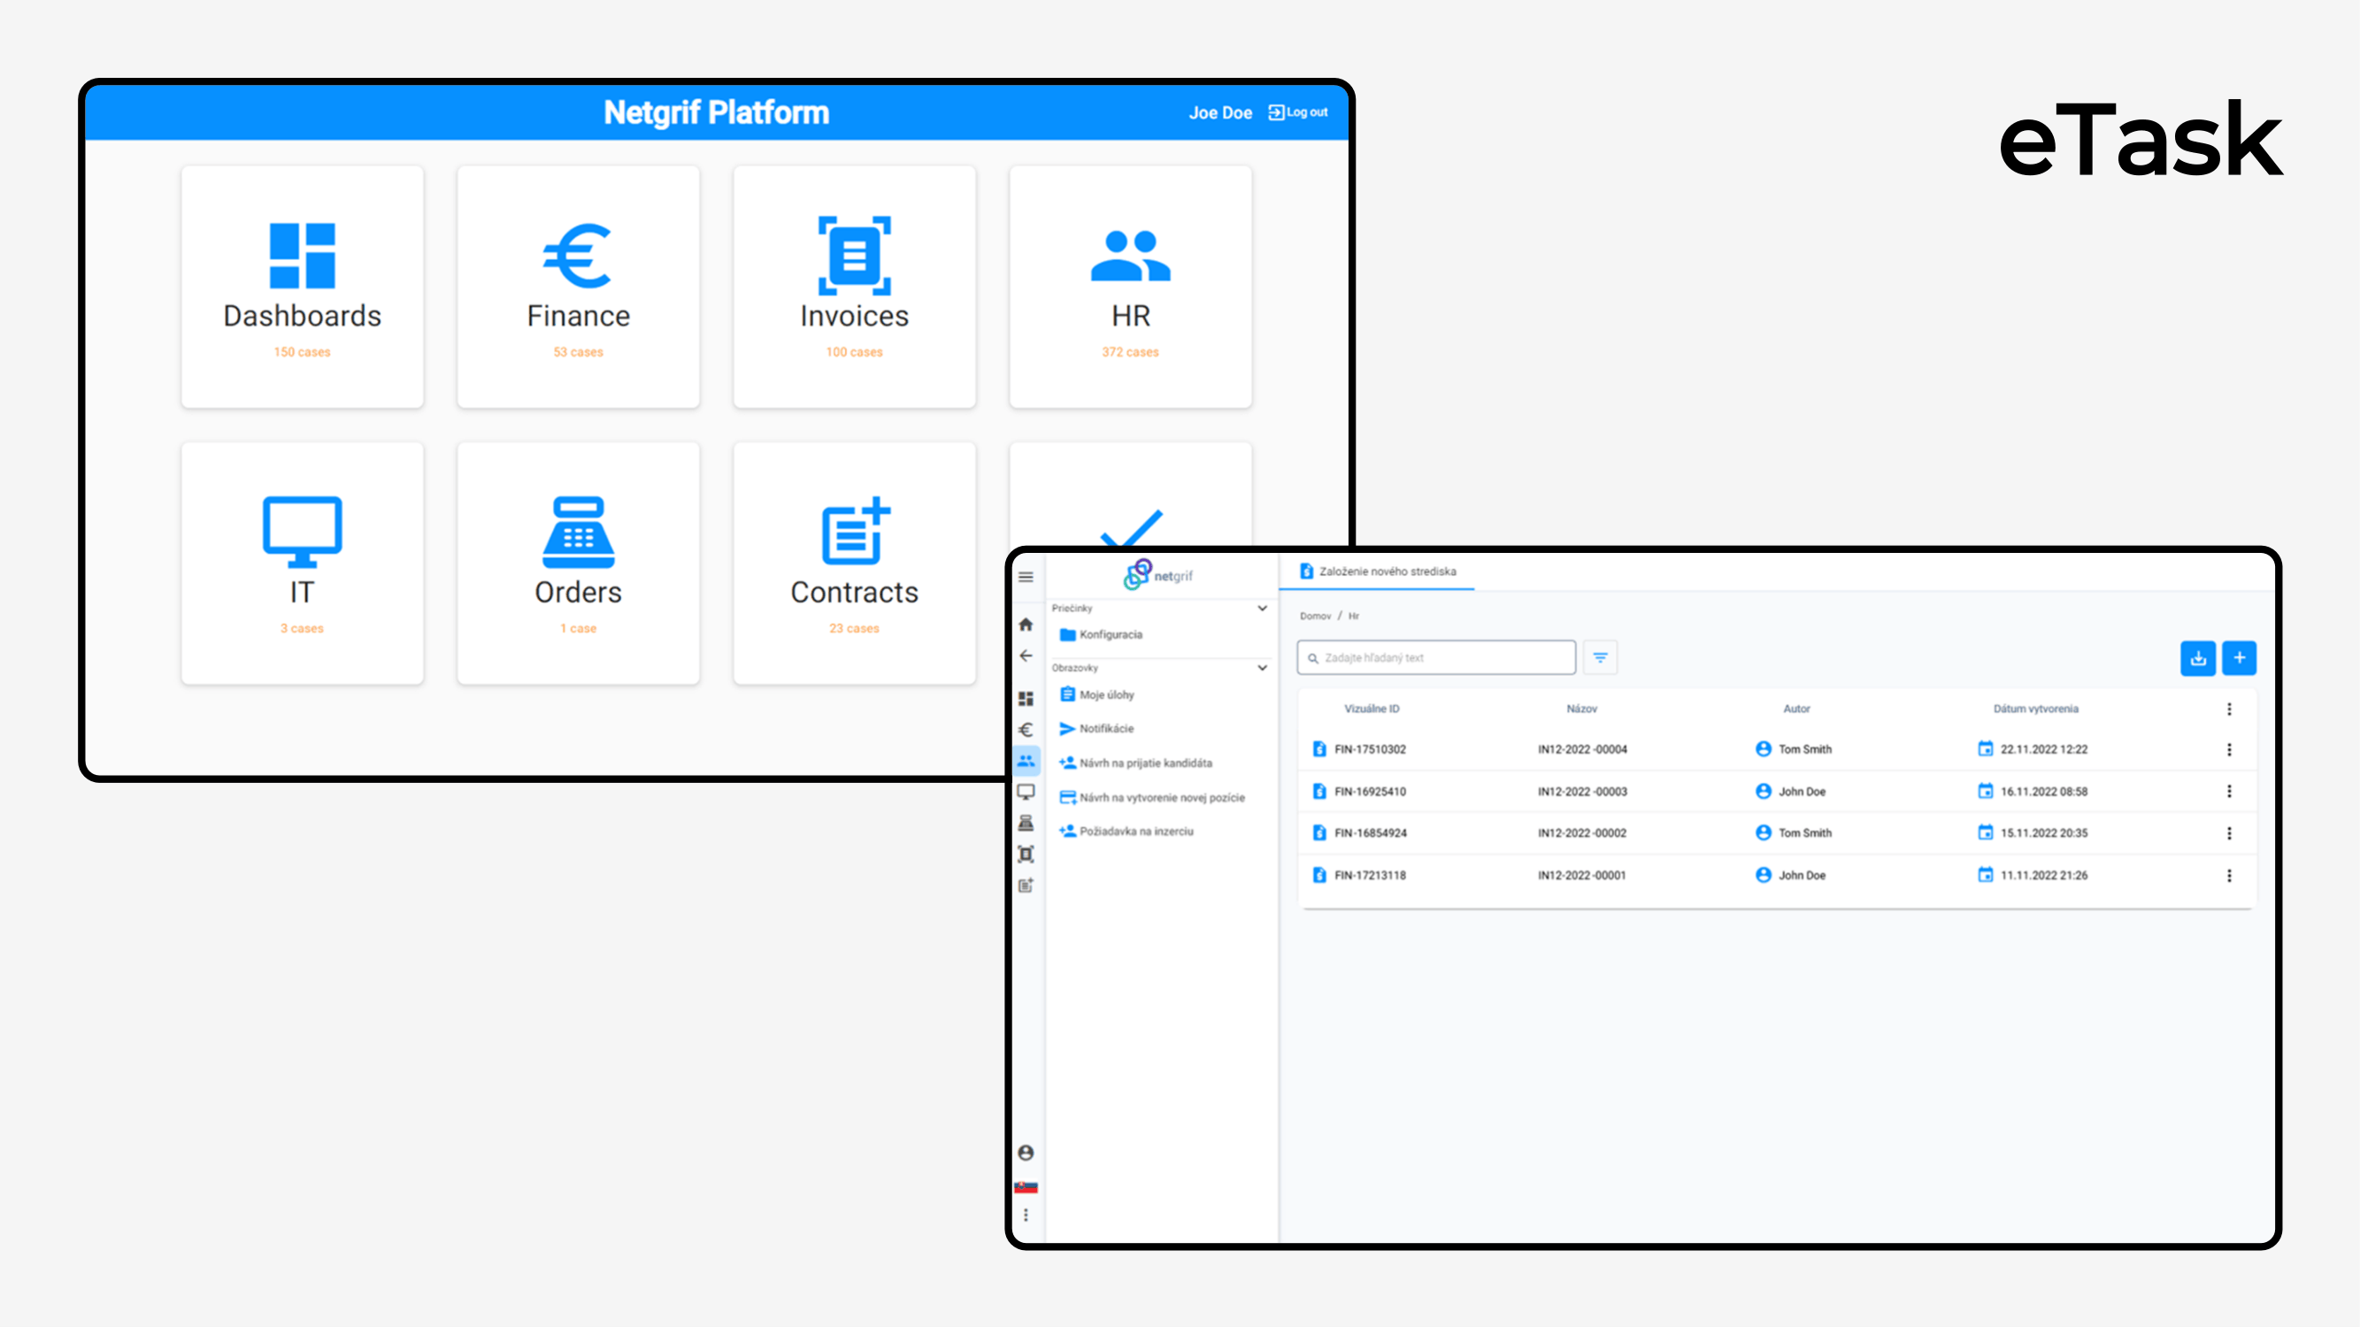Open the Dashboards tile in Netgrif Platform
The height and width of the screenshot is (1327, 2360).
pos(303,287)
